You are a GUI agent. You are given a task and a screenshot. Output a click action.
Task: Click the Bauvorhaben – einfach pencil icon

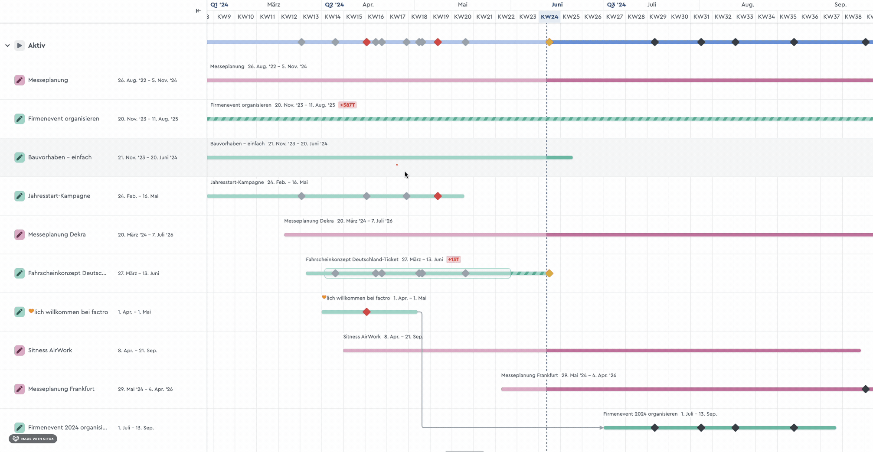20,157
